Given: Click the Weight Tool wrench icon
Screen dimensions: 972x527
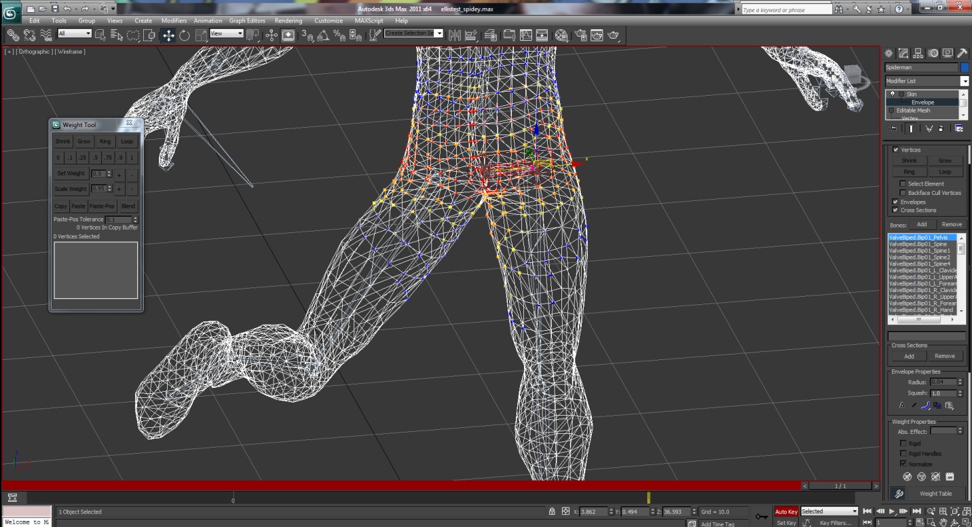Looking at the screenshot, I should pyautogui.click(x=899, y=494).
